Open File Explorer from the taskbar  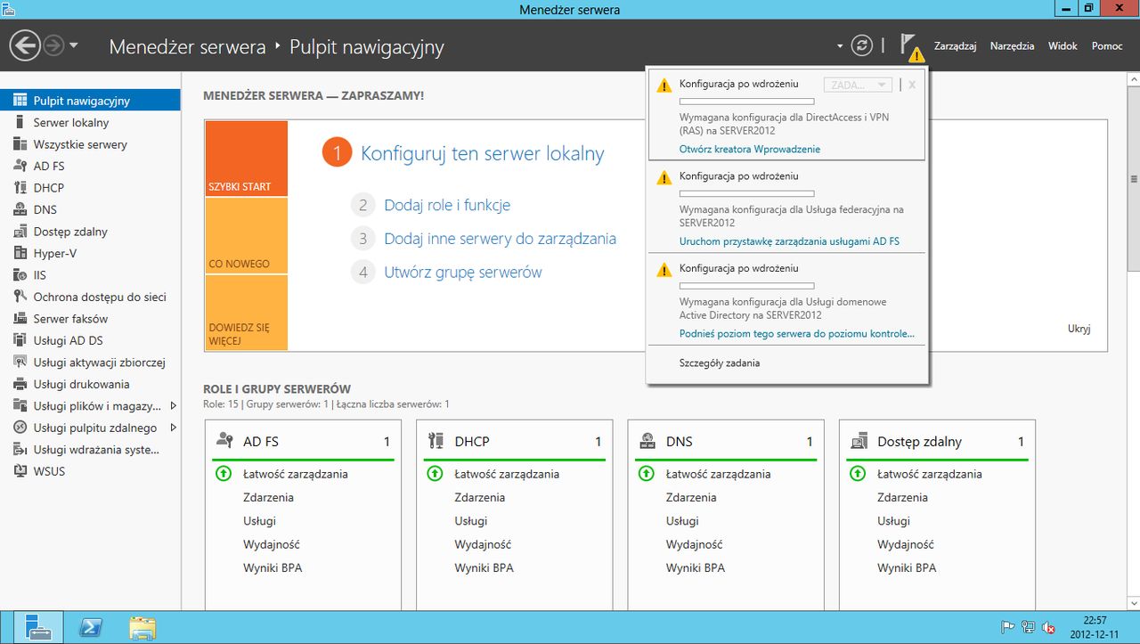pyautogui.click(x=142, y=627)
